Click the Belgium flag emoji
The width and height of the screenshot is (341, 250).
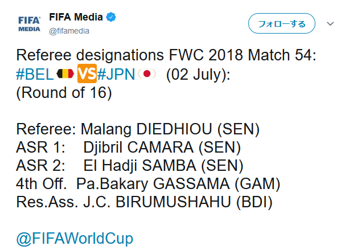point(65,73)
